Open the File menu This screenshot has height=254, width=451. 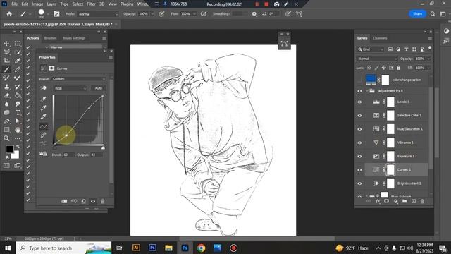pos(14,4)
